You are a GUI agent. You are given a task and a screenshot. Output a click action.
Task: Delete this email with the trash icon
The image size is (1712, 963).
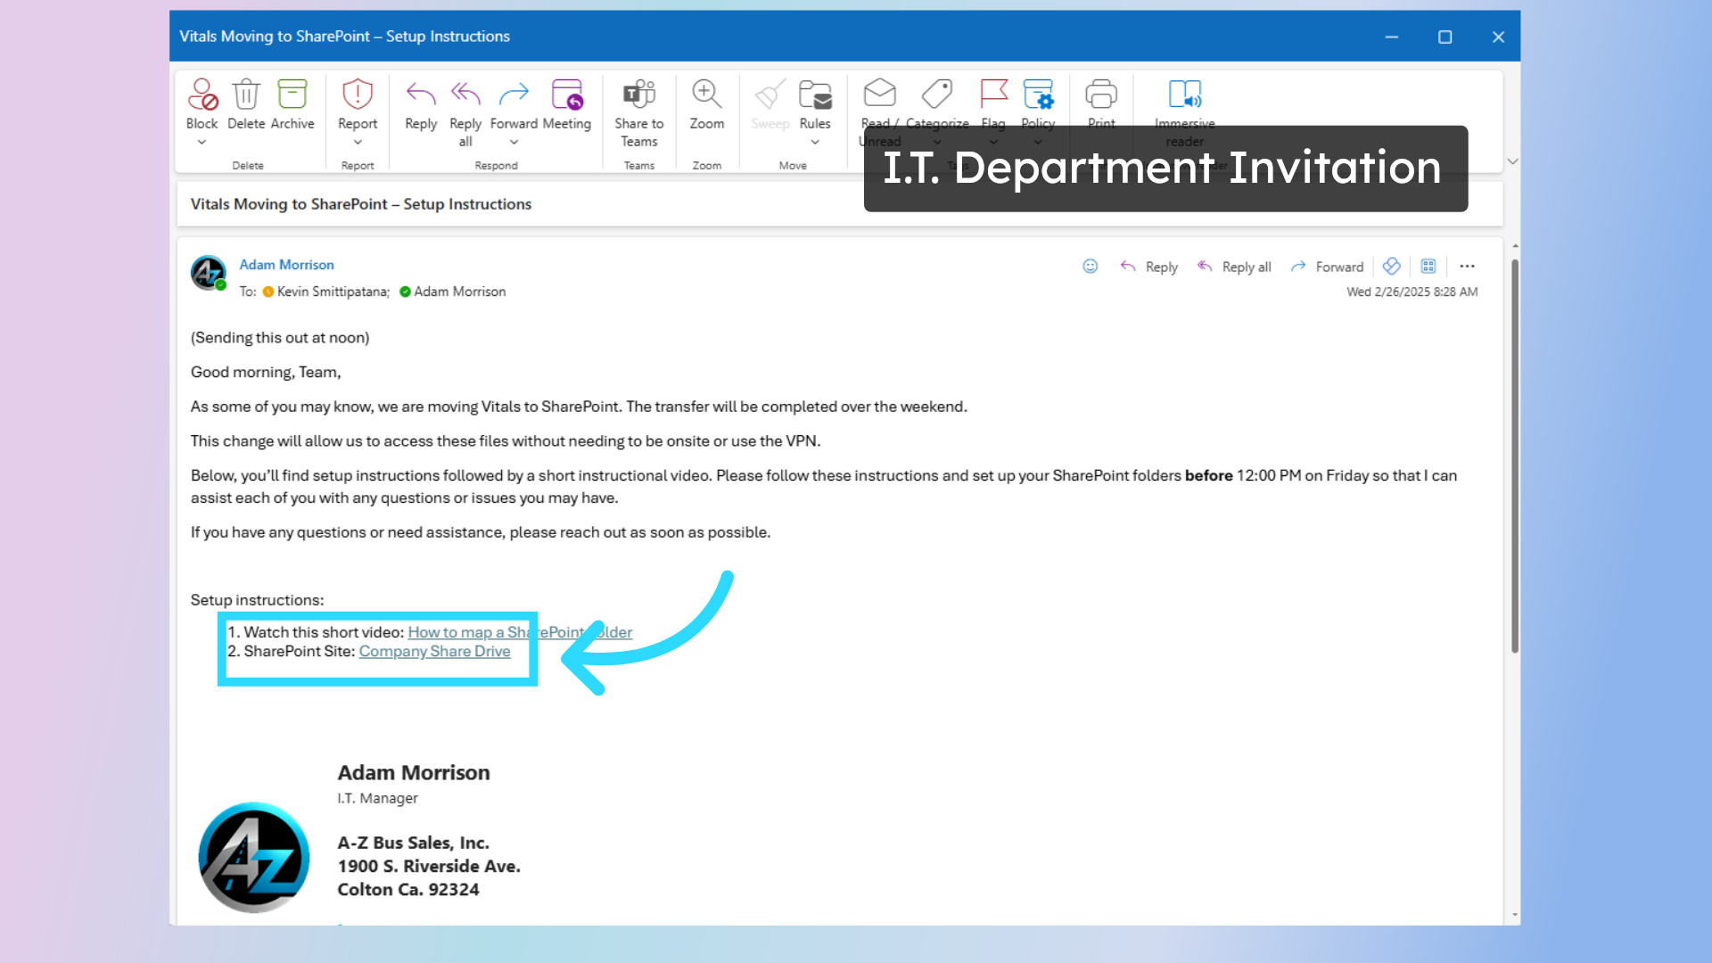click(246, 94)
